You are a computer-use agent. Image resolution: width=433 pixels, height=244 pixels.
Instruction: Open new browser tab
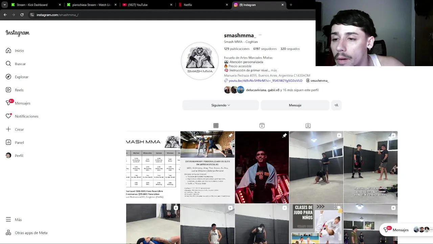pos(291,5)
